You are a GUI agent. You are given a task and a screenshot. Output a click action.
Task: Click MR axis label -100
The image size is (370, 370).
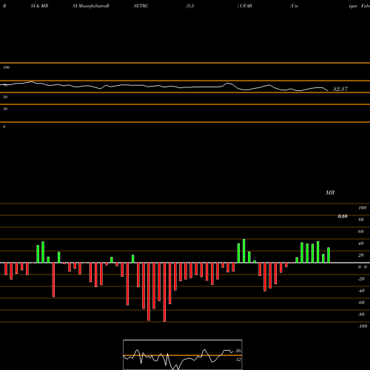[x=363, y=326]
